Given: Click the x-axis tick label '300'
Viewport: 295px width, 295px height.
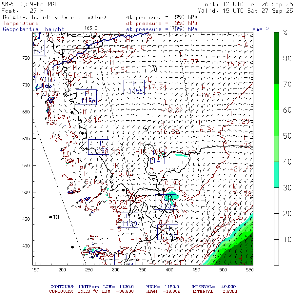Looking at the screenshot, I should [116, 270].
